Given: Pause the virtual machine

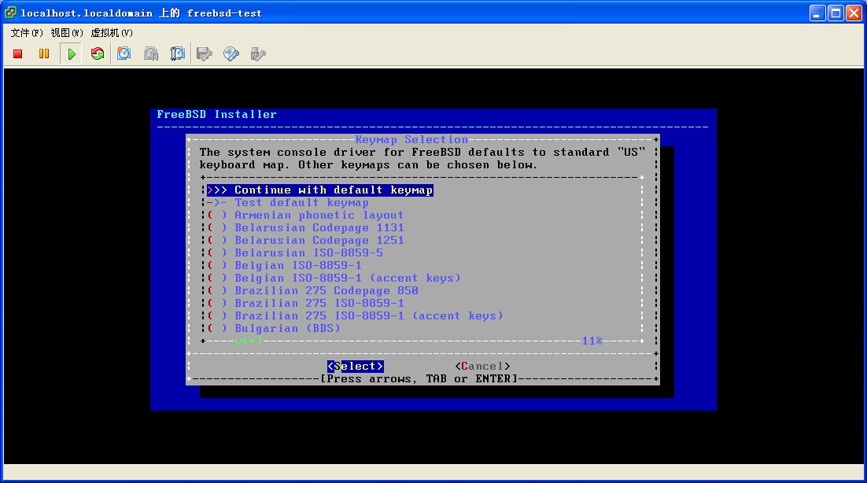Looking at the screenshot, I should click(44, 54).
